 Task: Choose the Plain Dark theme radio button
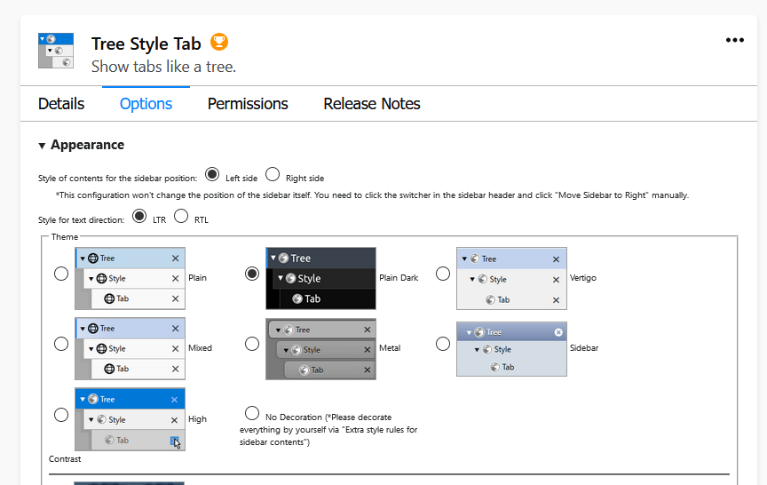pyautogui.click(x=252, y=274)
